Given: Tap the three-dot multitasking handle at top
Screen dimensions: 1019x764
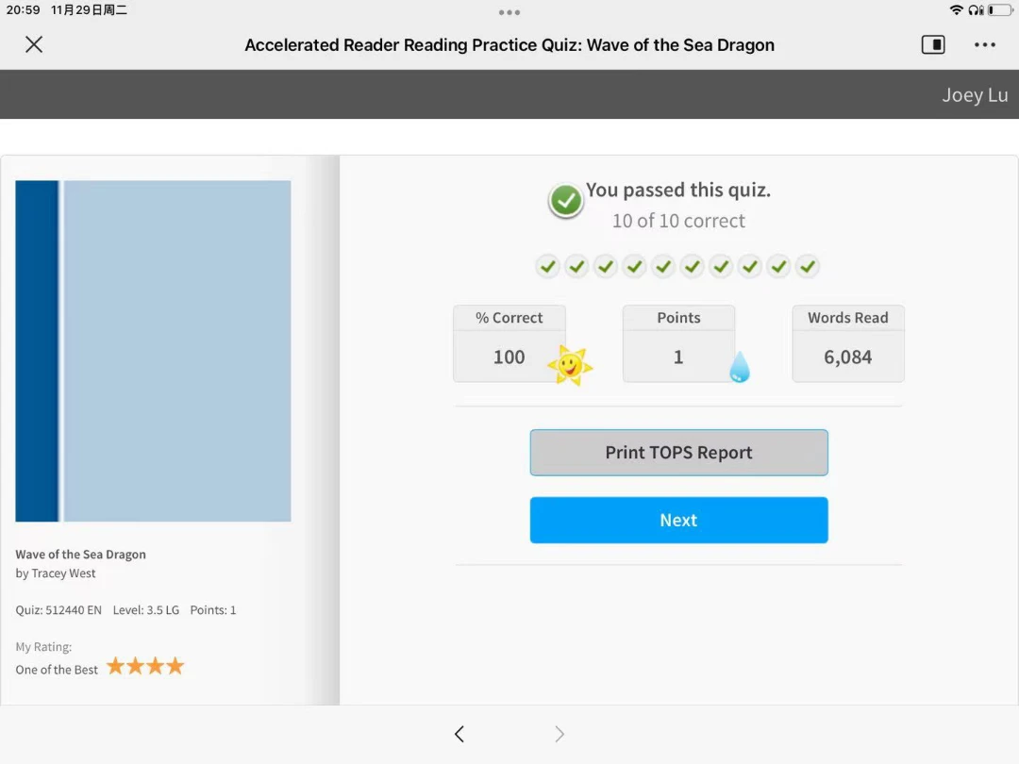Looking at the screenshot, I should 509,12.
